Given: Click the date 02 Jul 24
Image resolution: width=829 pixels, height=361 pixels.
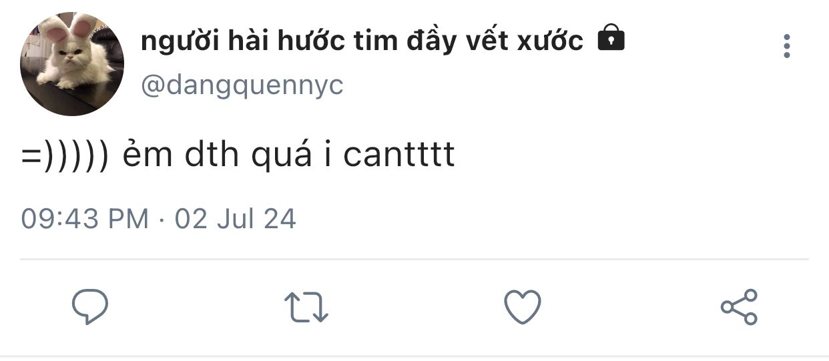Looking at the screenshot, I should pyautogui.click(x=235, y=219).
